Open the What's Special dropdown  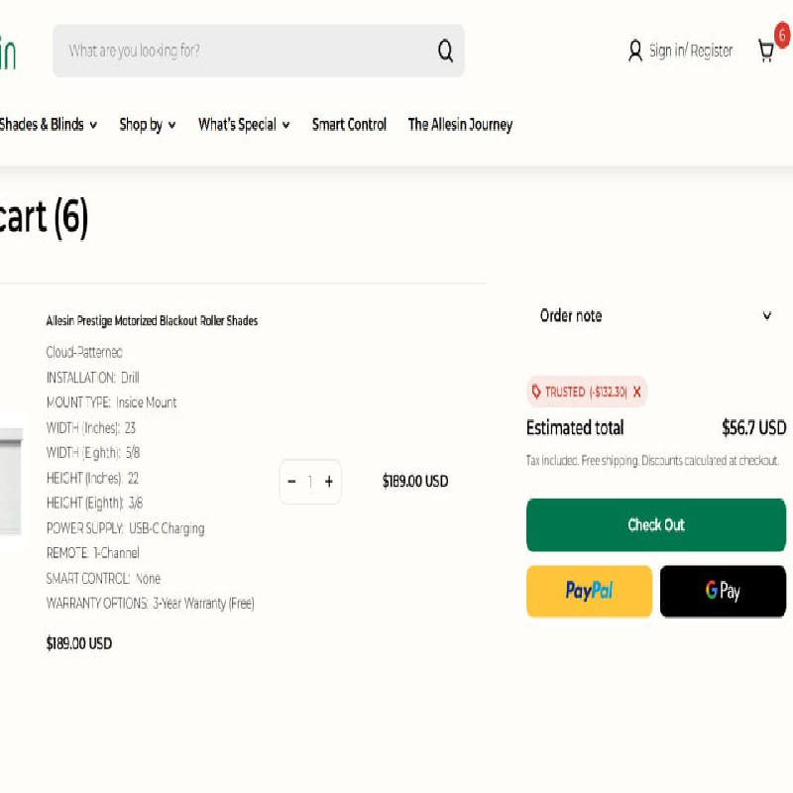243,125
